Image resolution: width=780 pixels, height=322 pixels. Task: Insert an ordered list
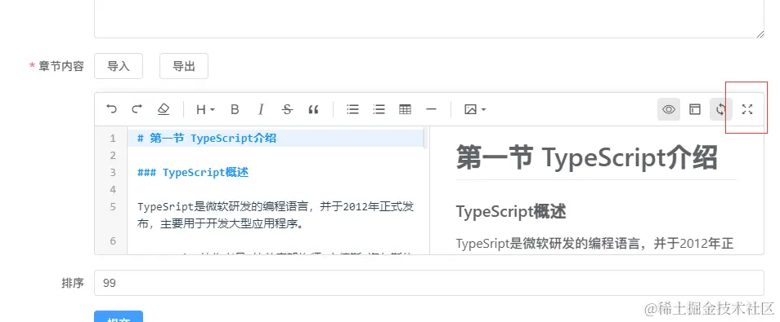click(x=379, y=110)
